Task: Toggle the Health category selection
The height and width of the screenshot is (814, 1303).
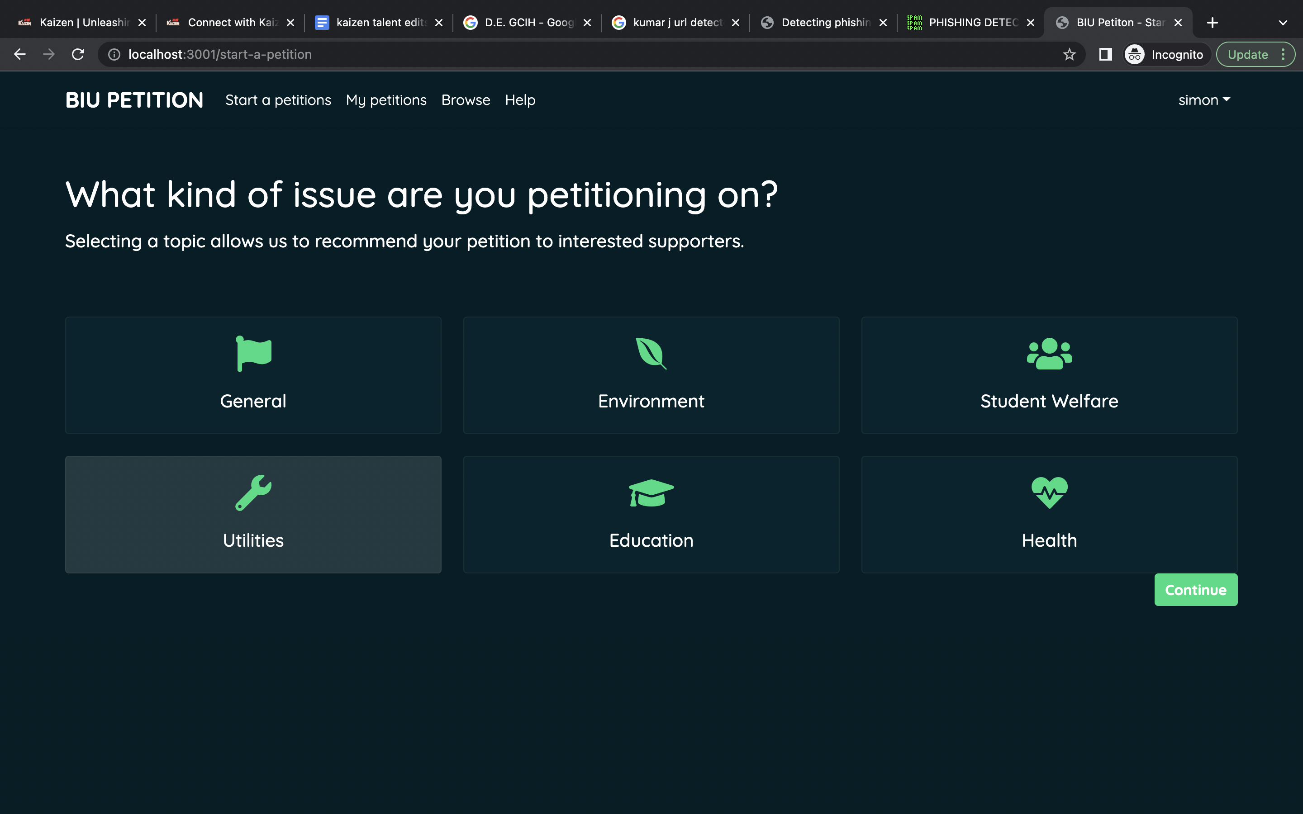Action: (1049, 514)
